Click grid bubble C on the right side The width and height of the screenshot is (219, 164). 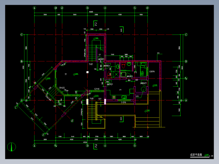186,34
